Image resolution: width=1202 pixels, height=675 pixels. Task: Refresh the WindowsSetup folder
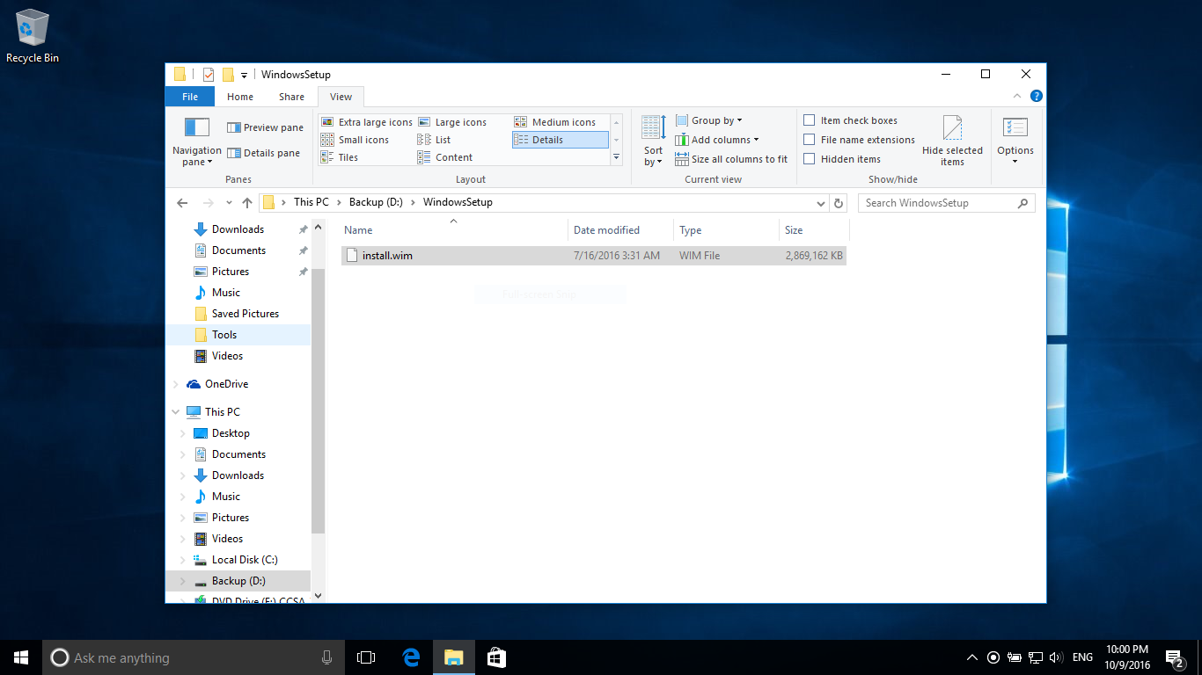[839, 203]
